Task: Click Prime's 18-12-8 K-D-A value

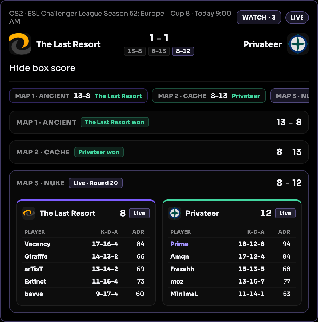Action: [x=252, y=244]
